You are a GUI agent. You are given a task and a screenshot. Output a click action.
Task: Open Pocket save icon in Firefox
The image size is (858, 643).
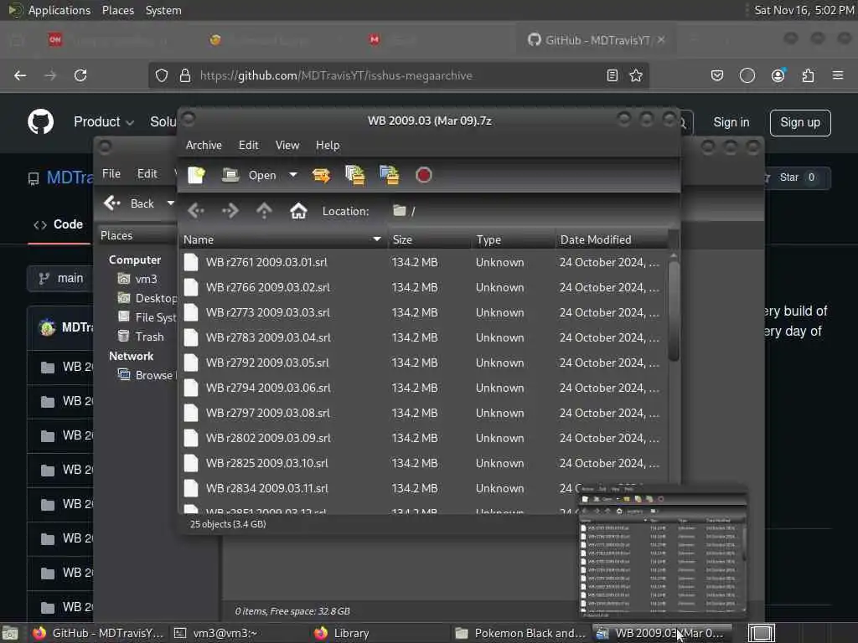click(717, 75)
